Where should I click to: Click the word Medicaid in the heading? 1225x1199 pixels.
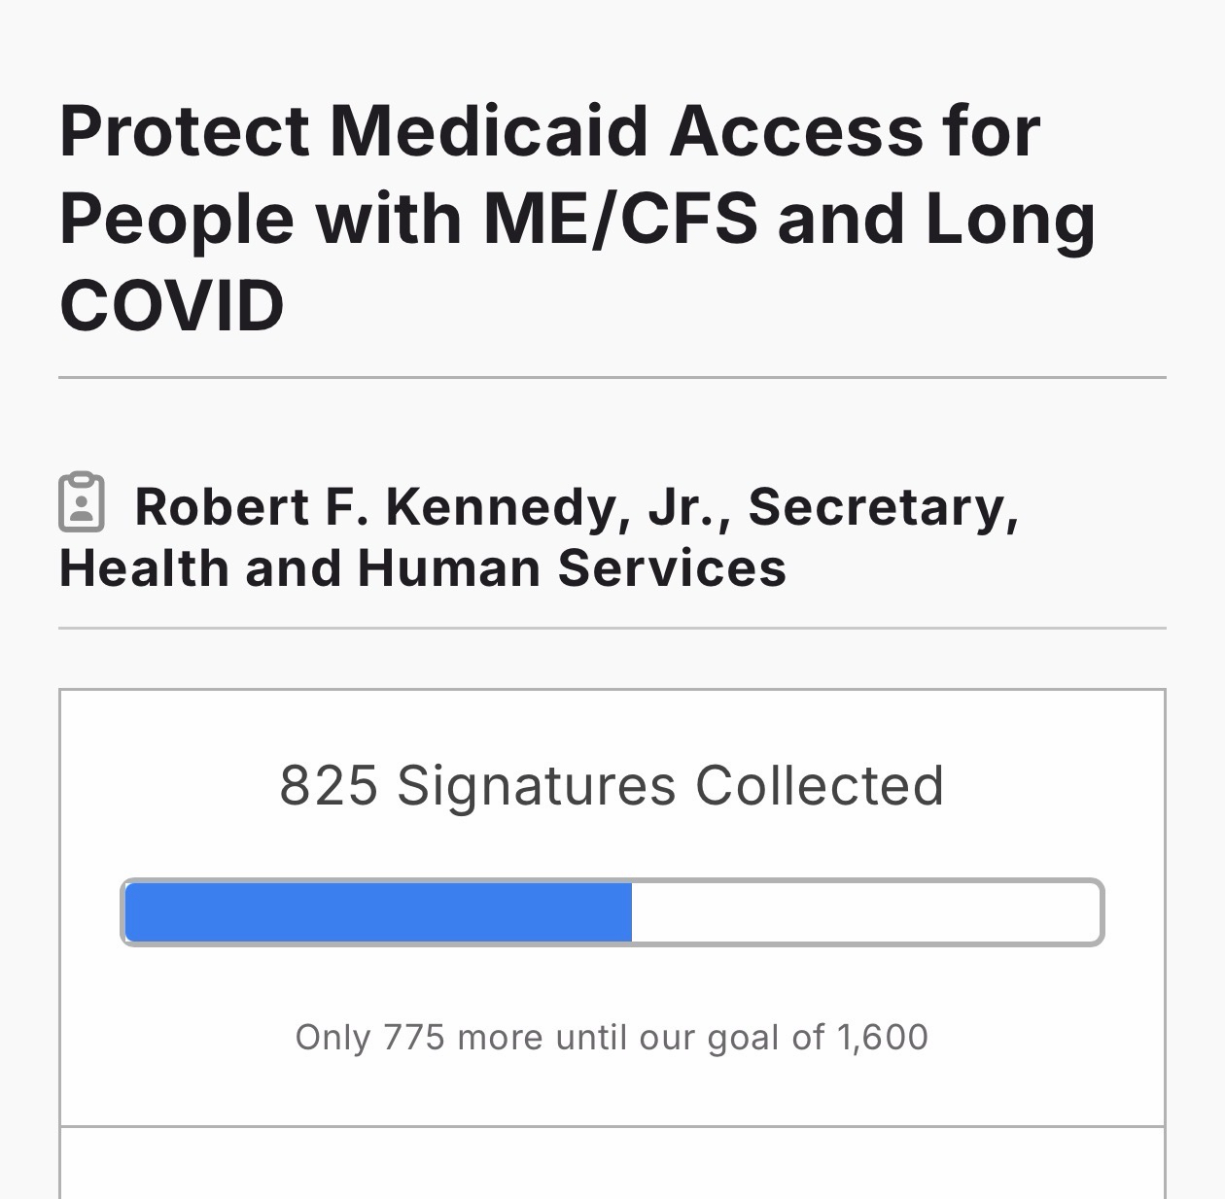click(489, 130)
